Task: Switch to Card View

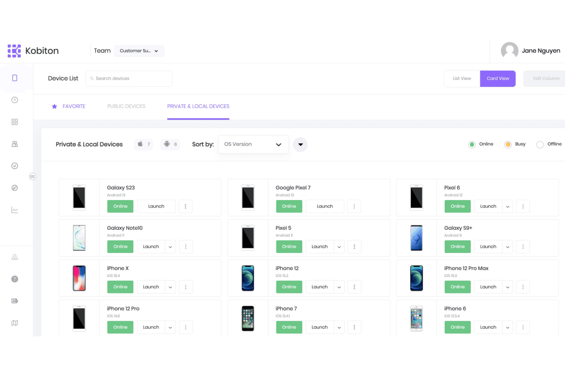Action: pos(498,78)
